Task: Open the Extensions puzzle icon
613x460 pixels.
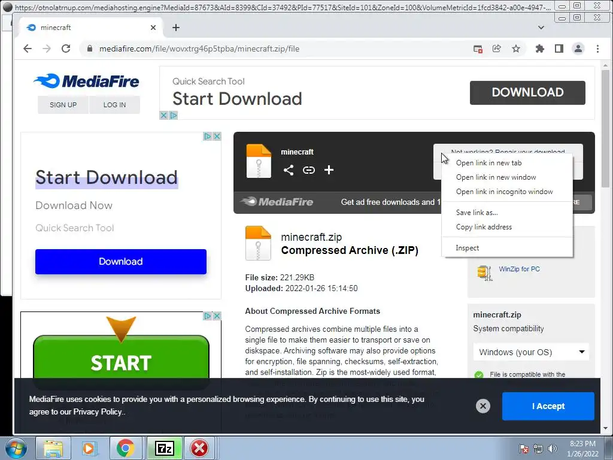Action: pos(540,49)
